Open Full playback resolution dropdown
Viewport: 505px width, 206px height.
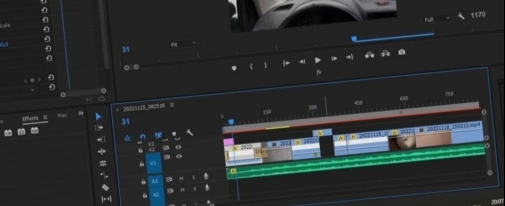pyautogui.click(x=437, y=19)
